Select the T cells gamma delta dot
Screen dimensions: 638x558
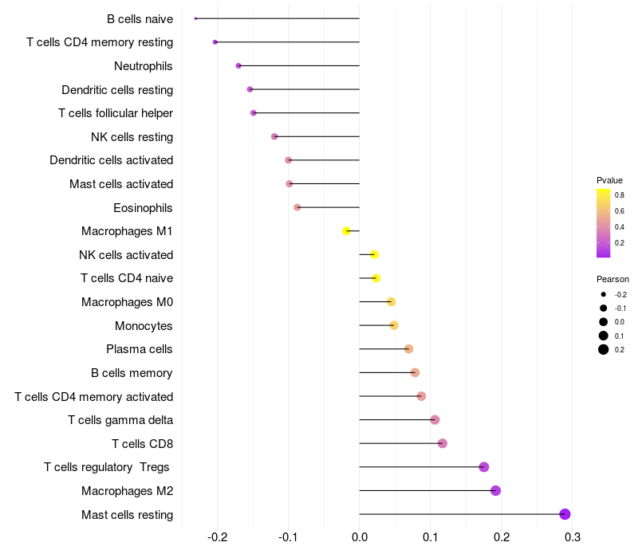[435, 420]
